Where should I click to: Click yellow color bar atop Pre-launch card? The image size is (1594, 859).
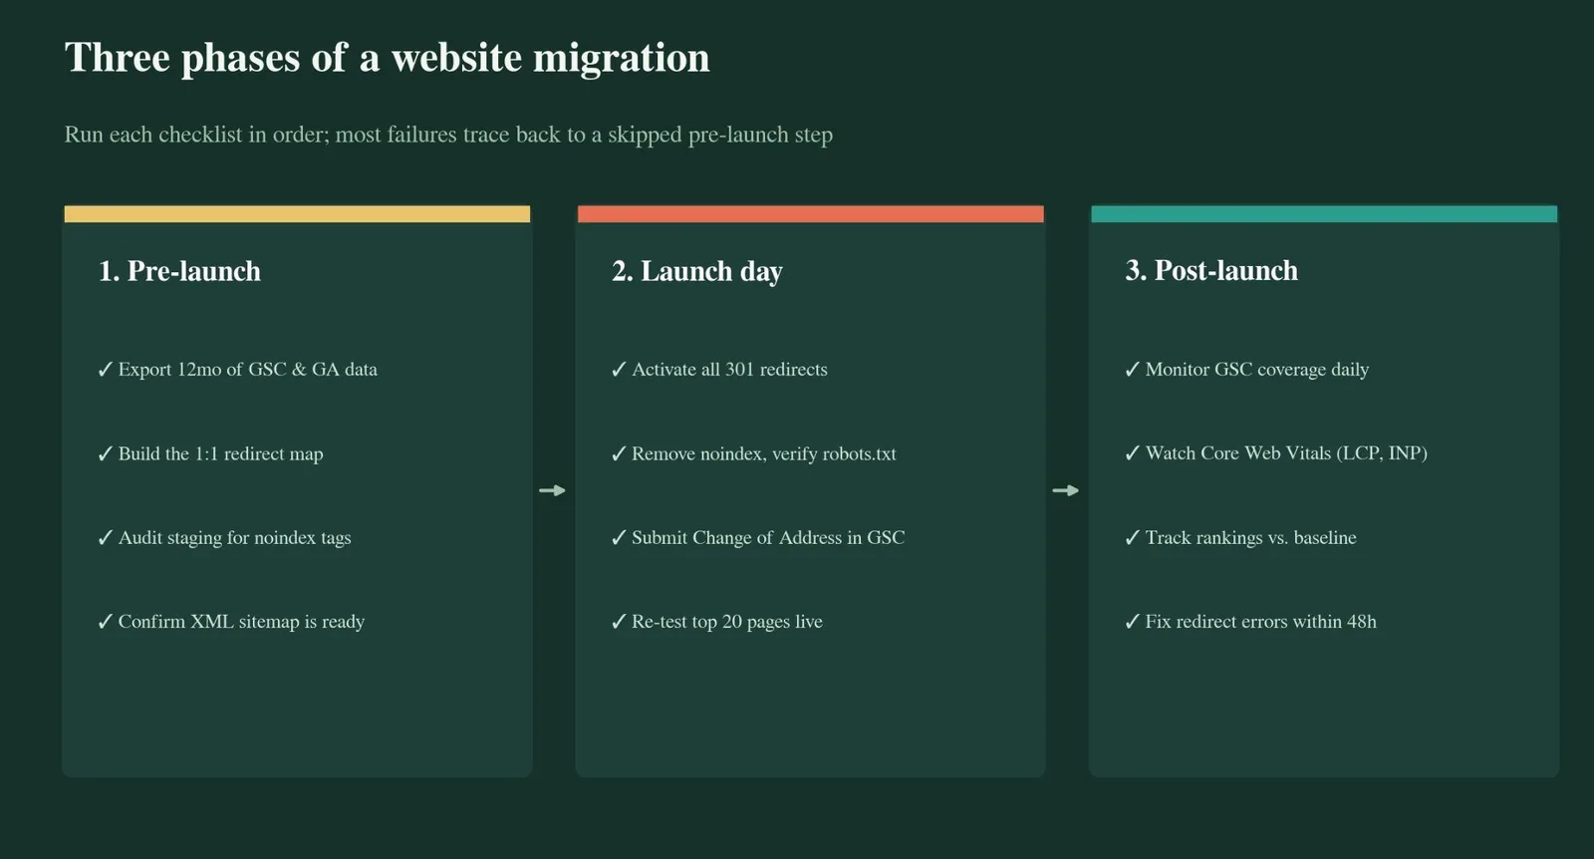297,214
